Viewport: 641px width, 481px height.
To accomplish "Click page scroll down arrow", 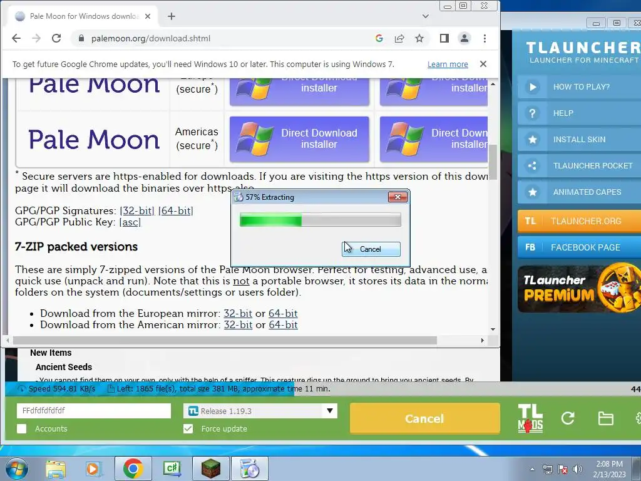I will pos(493,329).
